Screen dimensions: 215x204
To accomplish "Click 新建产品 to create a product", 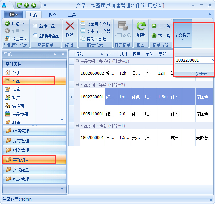I will click(44, 26).
